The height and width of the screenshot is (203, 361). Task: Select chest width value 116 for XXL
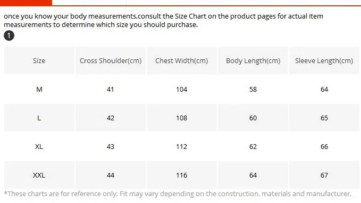[182, 175]
